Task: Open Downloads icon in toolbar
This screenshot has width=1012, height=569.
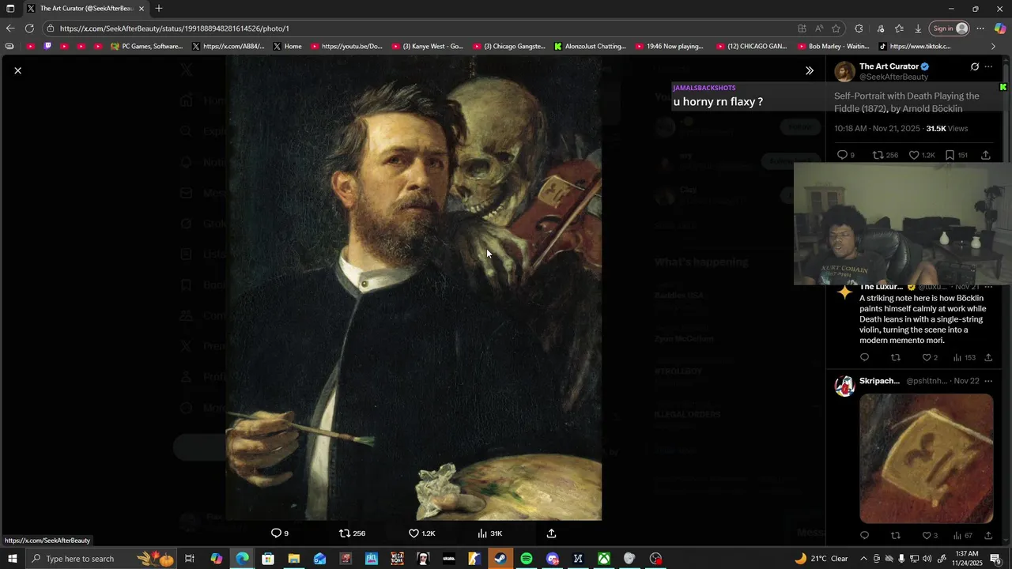Action: (x=918, y=28)
